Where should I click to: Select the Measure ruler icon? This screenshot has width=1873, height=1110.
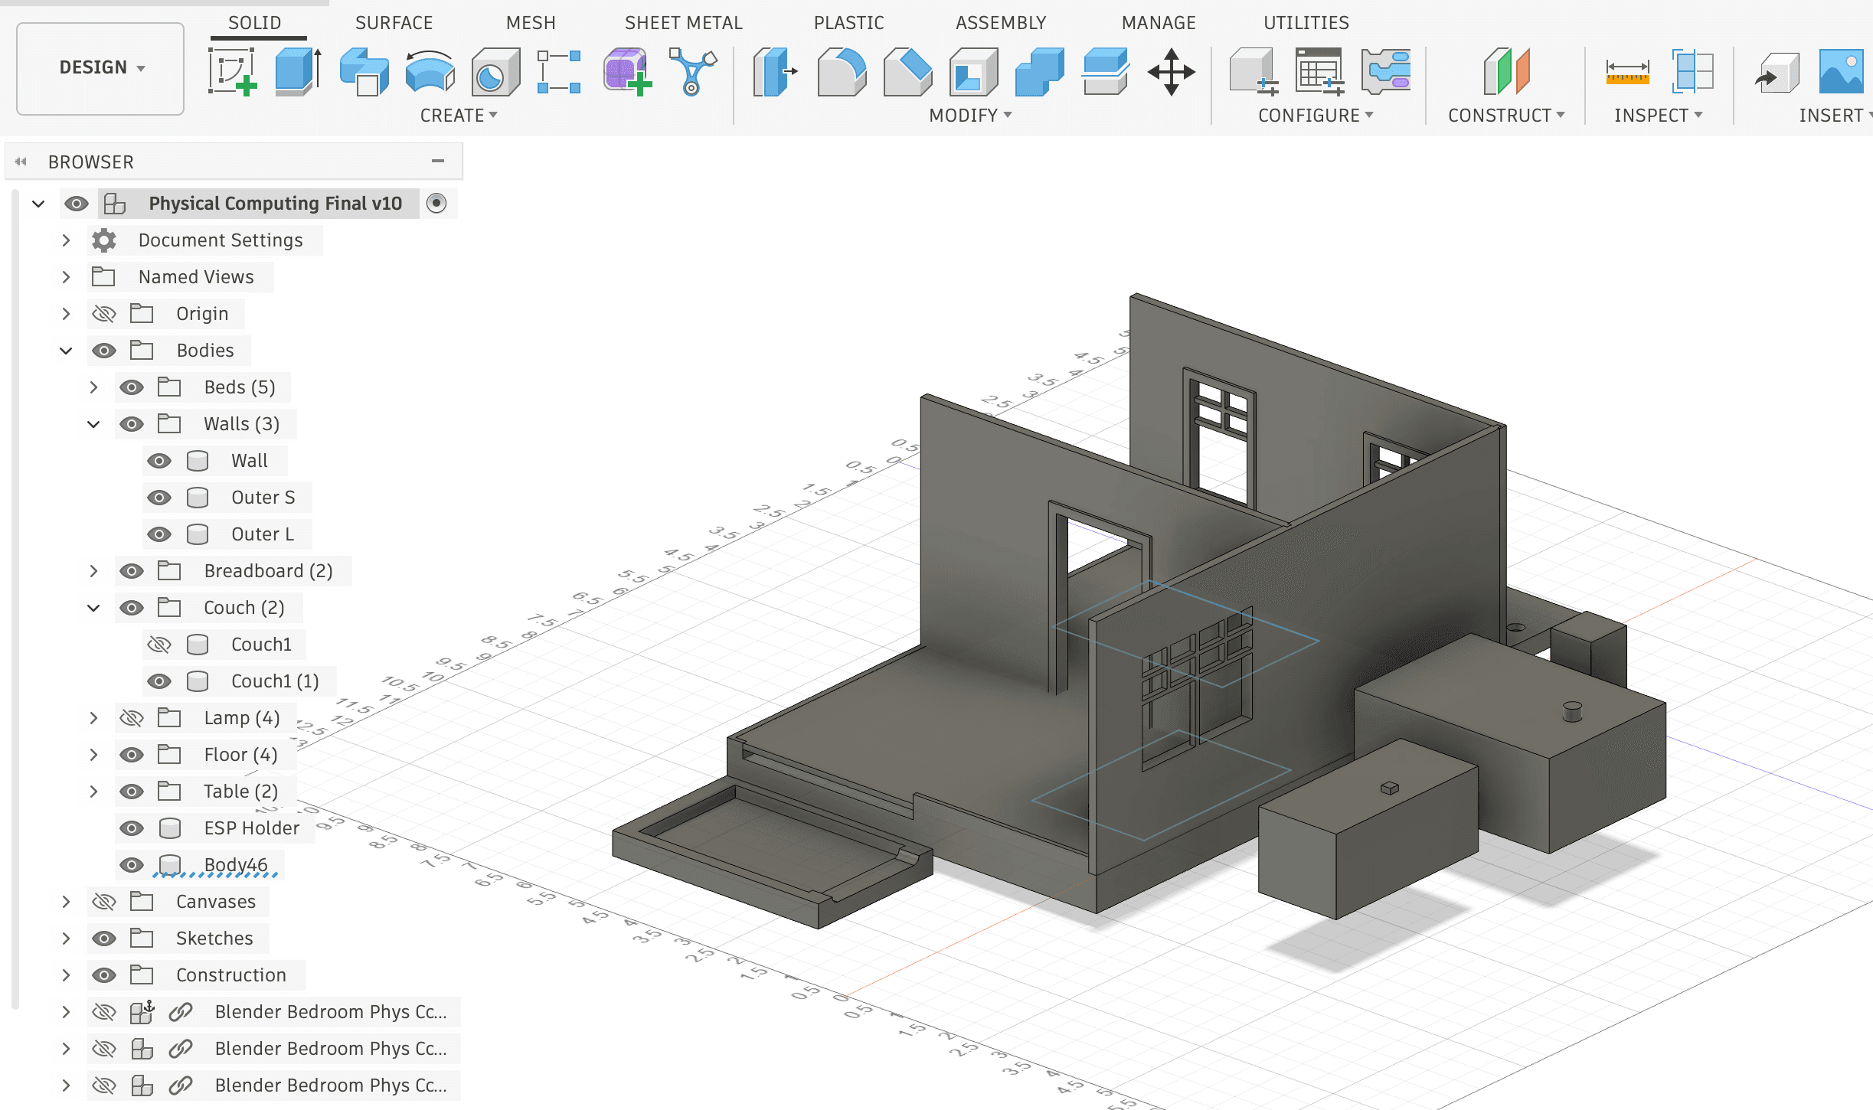pos(1627,72)
